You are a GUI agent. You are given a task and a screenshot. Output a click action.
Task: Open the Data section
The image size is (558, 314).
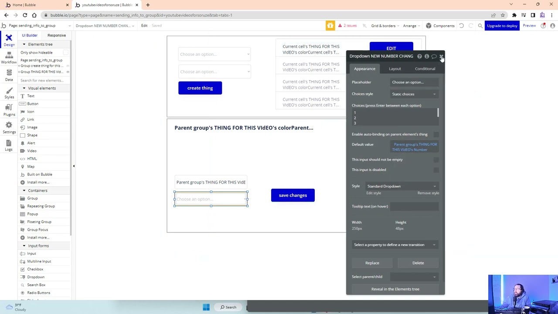pyautogui.click(x=9, y=75)
